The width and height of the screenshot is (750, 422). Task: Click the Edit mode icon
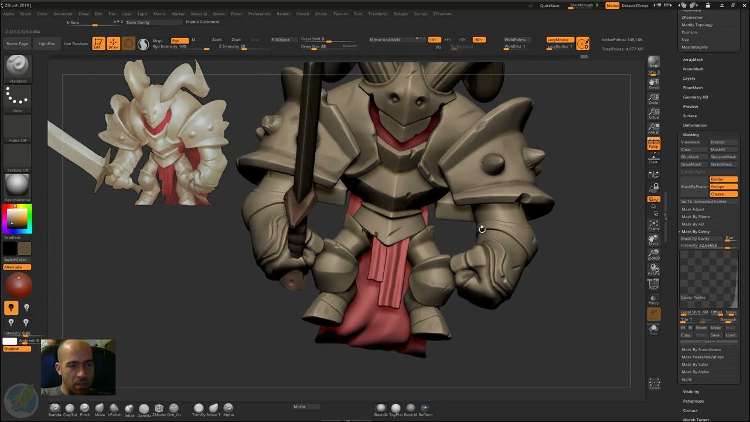coord(98,43)
